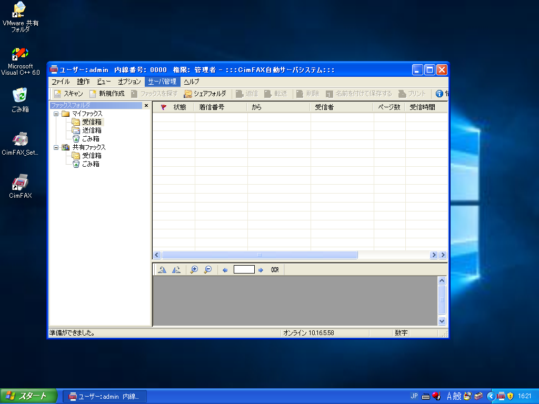Click the fax list scroll-left arrow
The width and height of the screenshot is (539, 404).
(x=157, y=255)
